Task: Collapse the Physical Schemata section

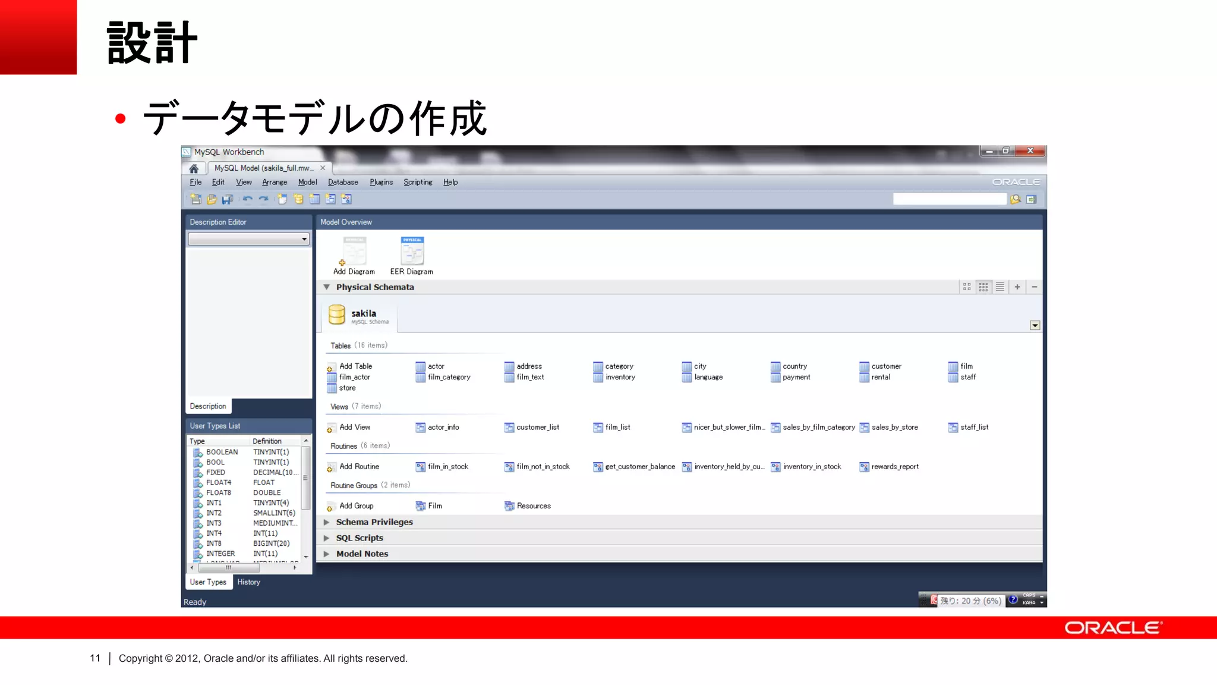Action: point(326,287)
